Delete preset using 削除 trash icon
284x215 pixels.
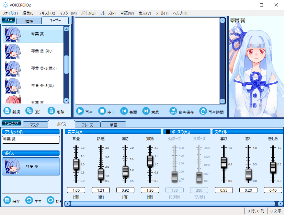click(51, 111)
